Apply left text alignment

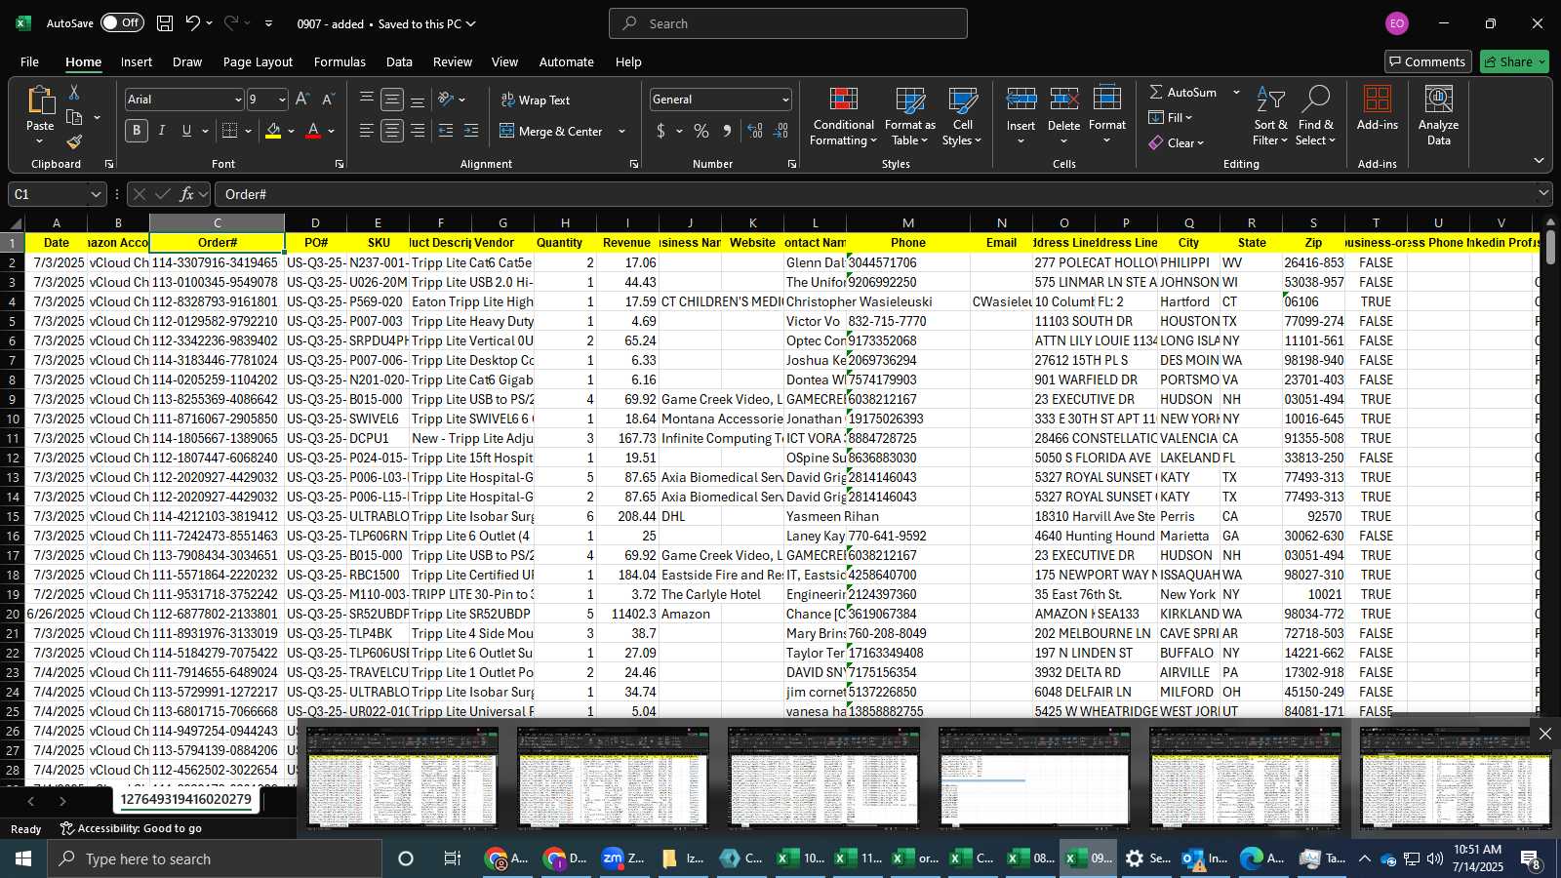pyautogui.click(x=367, y=131)
